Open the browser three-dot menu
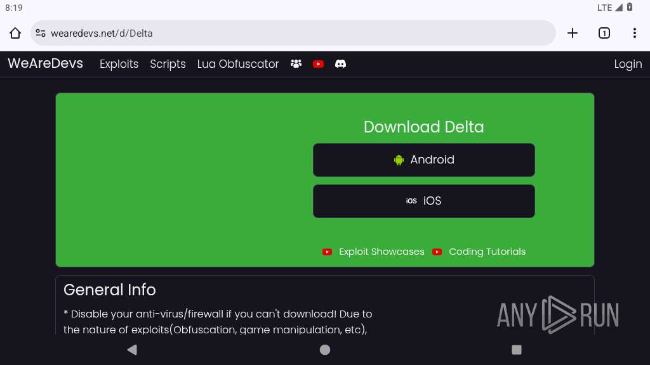 [x=635, y=33]
